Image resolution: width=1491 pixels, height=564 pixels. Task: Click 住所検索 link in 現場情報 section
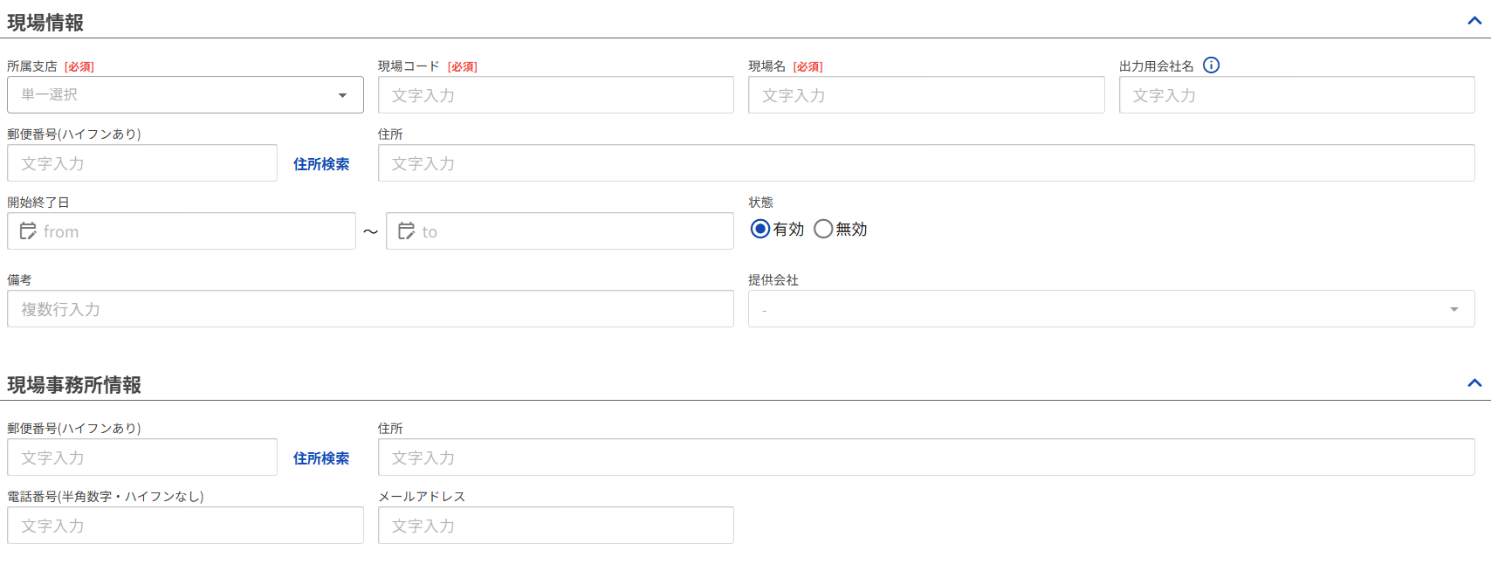[321, 164]
